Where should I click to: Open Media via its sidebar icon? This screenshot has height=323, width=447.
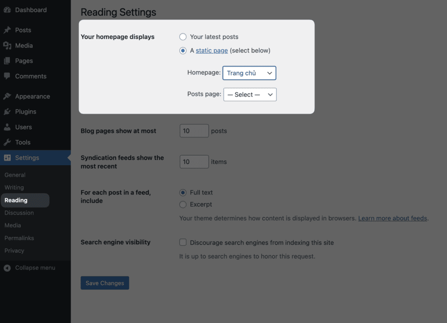pos(7,45)
